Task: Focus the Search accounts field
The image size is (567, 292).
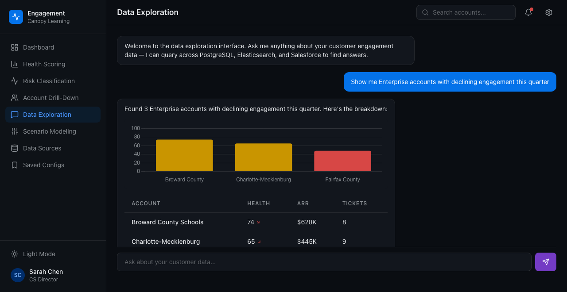Action: pos(470,12)
